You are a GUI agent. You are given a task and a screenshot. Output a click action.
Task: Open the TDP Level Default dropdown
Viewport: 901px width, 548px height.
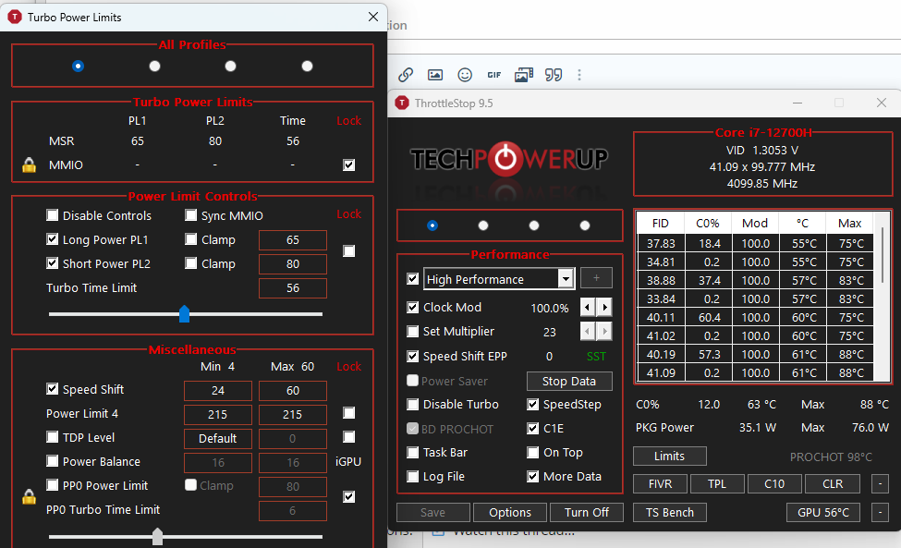pyautogui.click(x=218, y=438)
